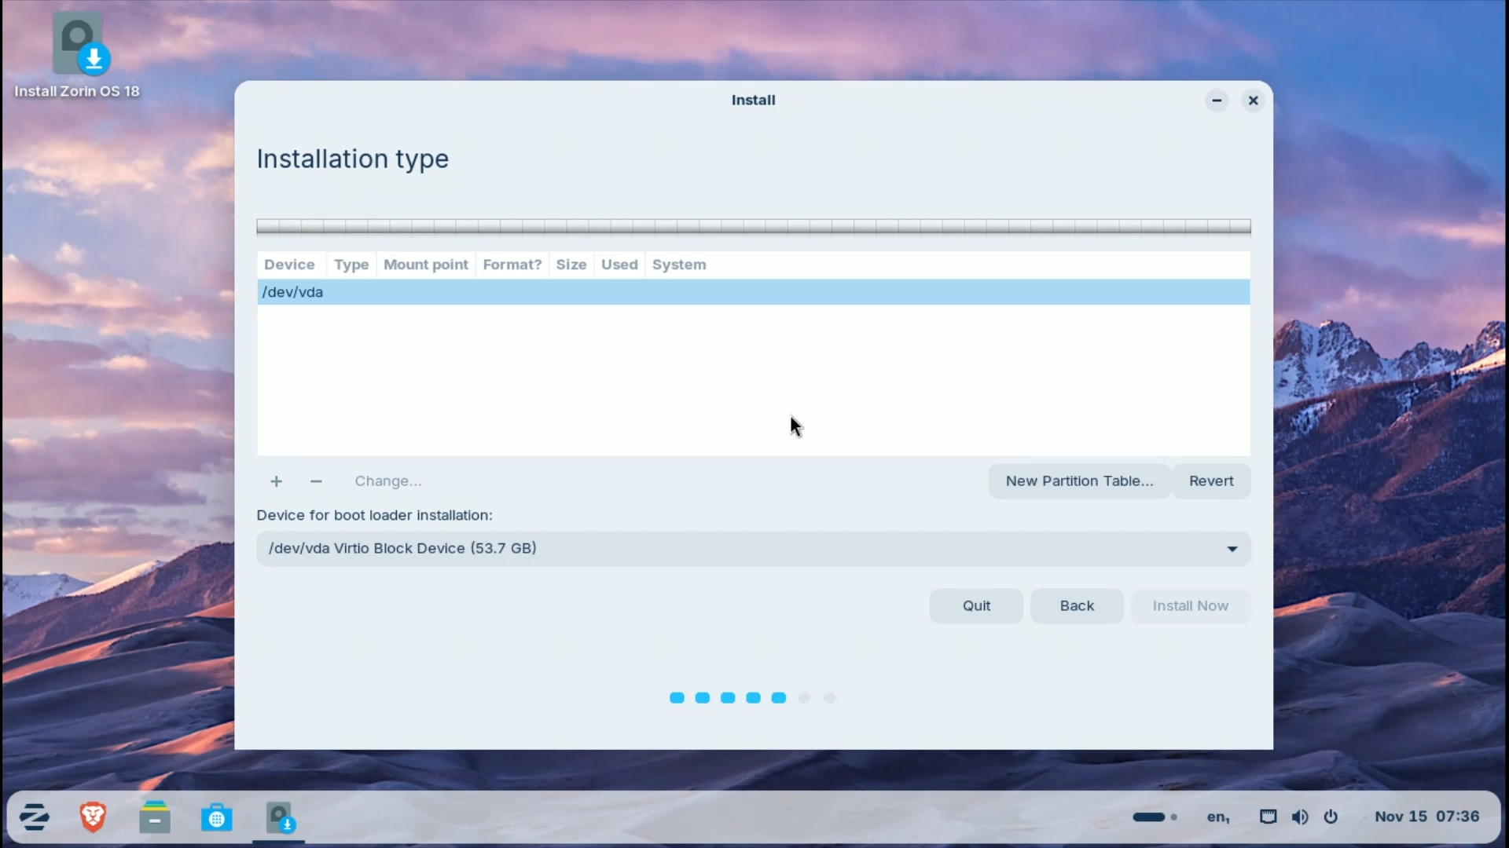Open the Zorin menu in the taskbar
The height and width of the screenshot is (848, 1509).
(33, 817)
